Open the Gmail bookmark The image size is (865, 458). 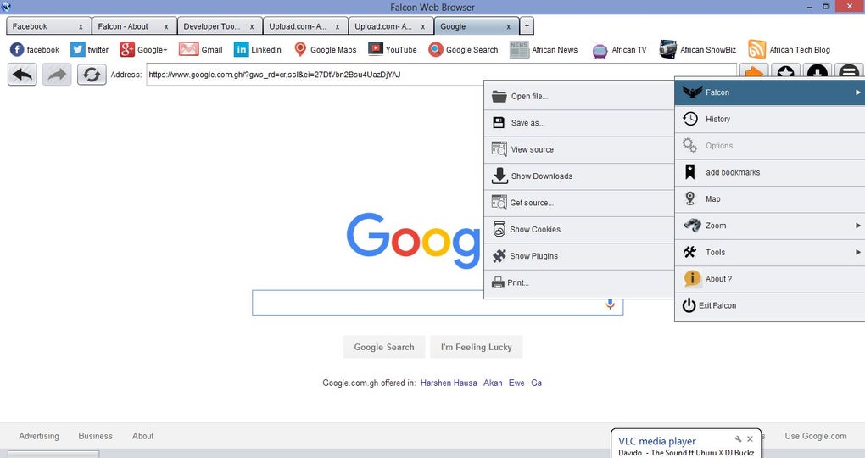(201, 50)
